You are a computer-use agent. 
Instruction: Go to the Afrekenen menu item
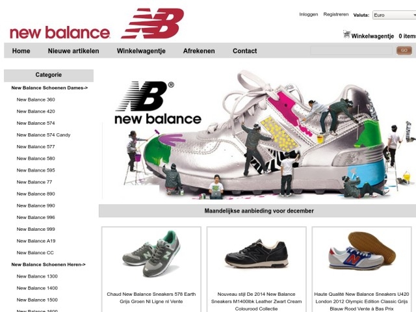199,51
